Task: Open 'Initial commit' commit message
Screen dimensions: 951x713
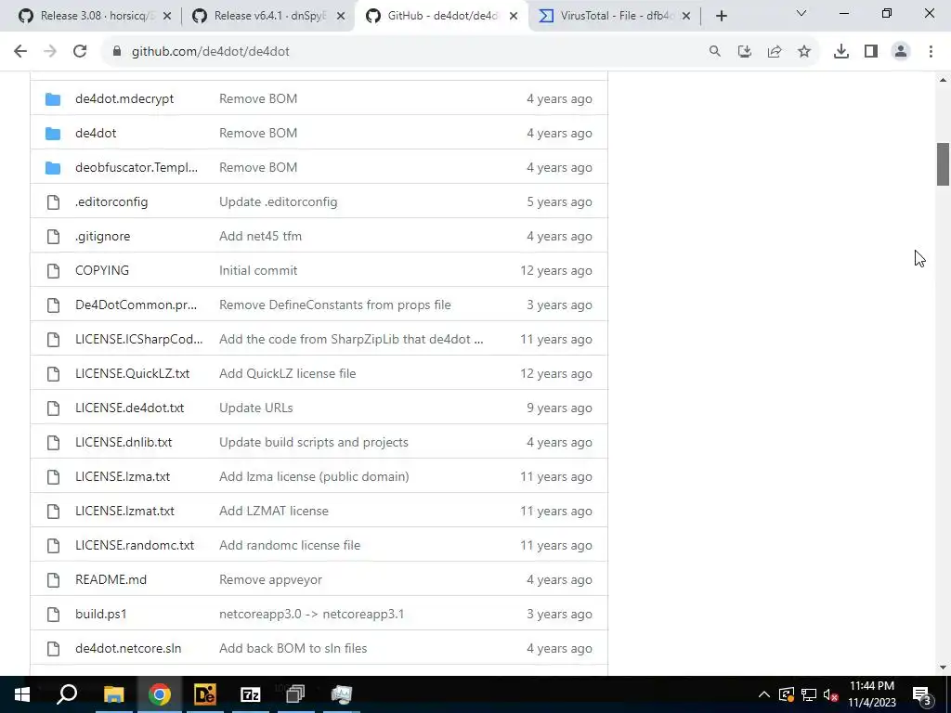Action: coord(258,270)
